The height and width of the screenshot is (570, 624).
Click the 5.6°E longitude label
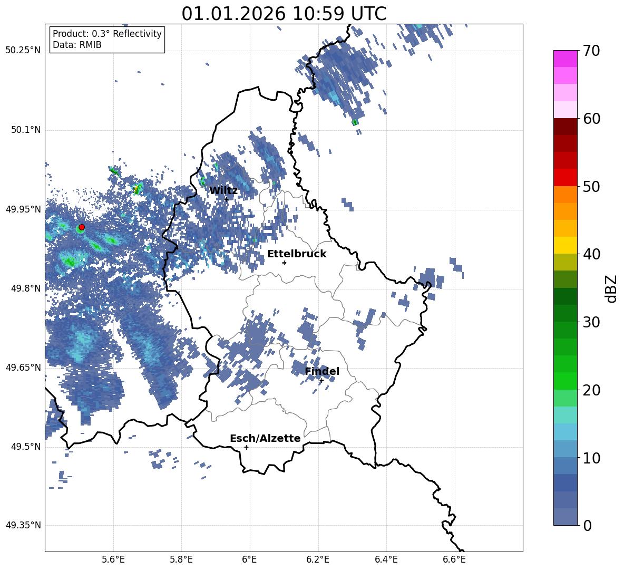coord(113,559)
